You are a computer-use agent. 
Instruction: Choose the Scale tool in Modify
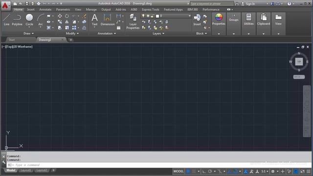tap(67, 28)
